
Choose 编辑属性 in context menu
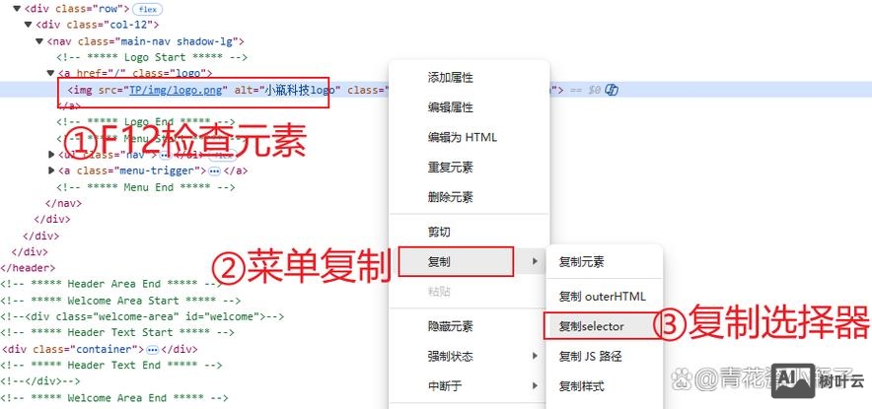451,107
